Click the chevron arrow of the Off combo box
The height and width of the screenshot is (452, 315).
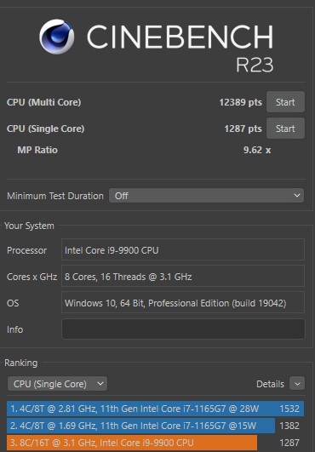(x=297, y=196)
